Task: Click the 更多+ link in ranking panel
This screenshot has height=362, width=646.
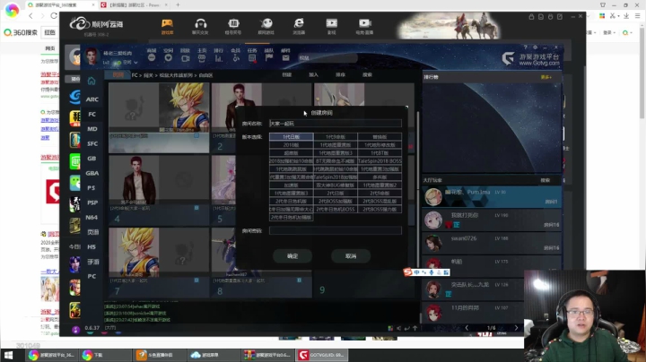Action: (x=546, y=77)
